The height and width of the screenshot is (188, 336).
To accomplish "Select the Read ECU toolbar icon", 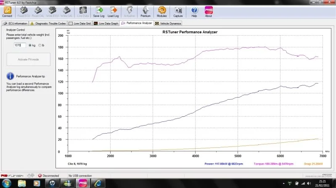I will [x=24, y=10].
